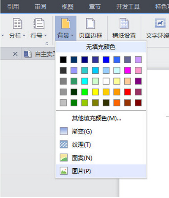Click the wavy texture icon

click(x=64, y=144)
